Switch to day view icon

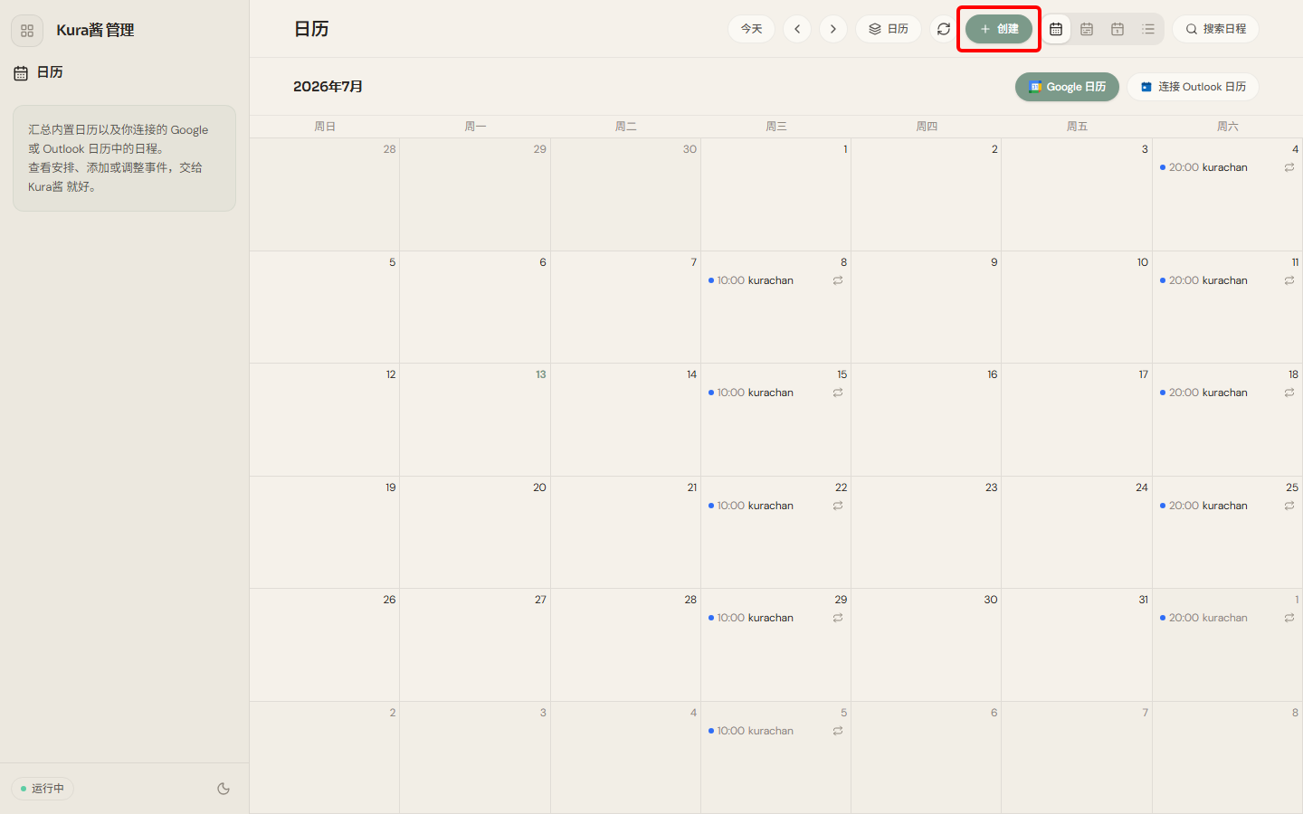1118,29
